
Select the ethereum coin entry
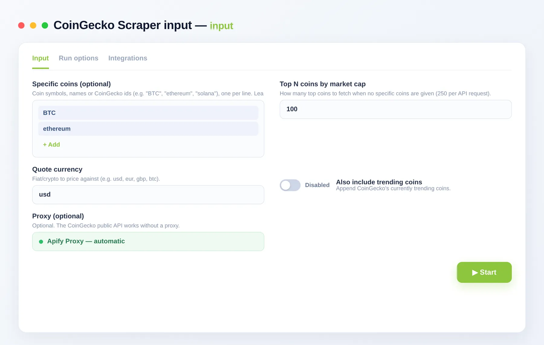coord(148,129)
